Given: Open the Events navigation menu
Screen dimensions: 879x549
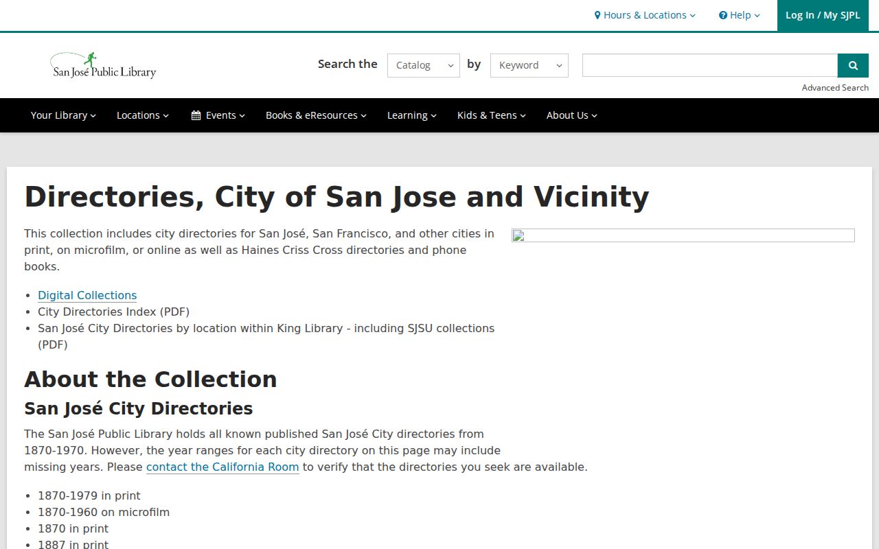Looking at the screenshot, I should tap(218, 115).
